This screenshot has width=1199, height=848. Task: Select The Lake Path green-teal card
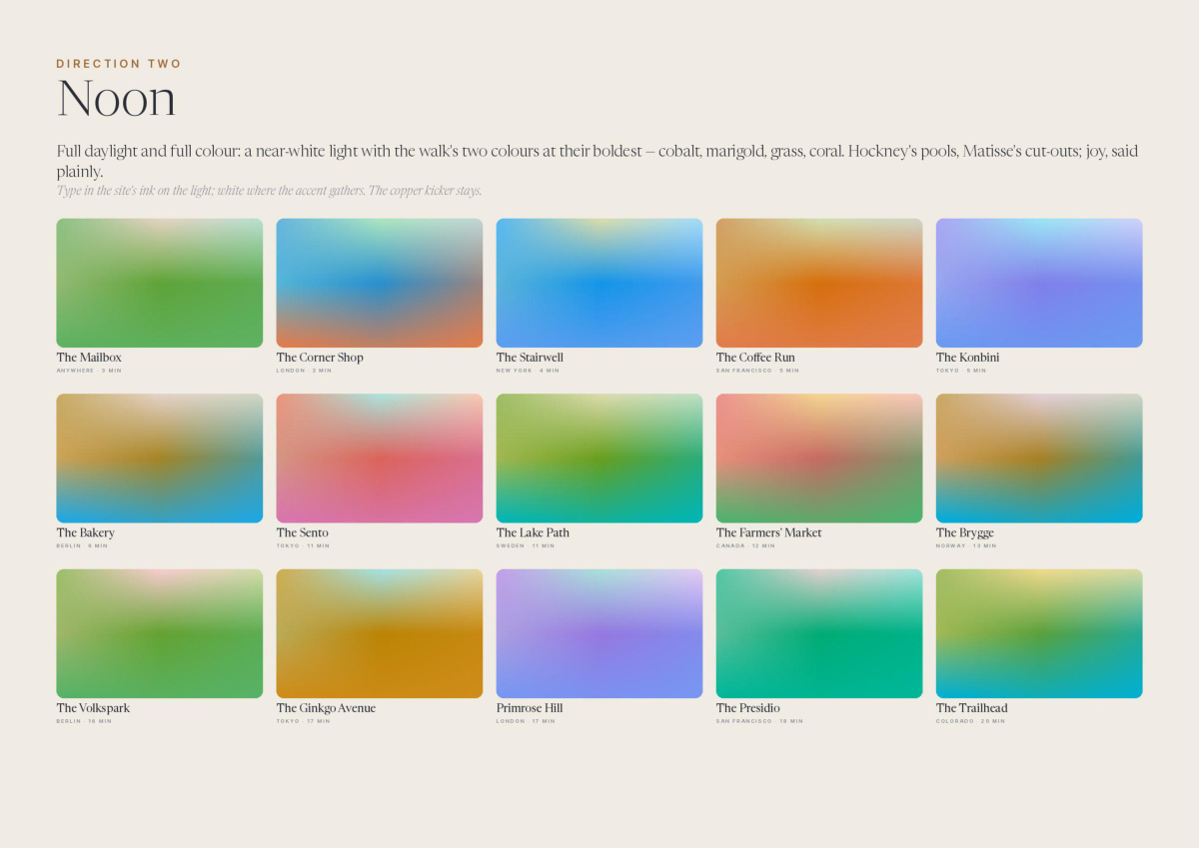[x=599, y=458]
